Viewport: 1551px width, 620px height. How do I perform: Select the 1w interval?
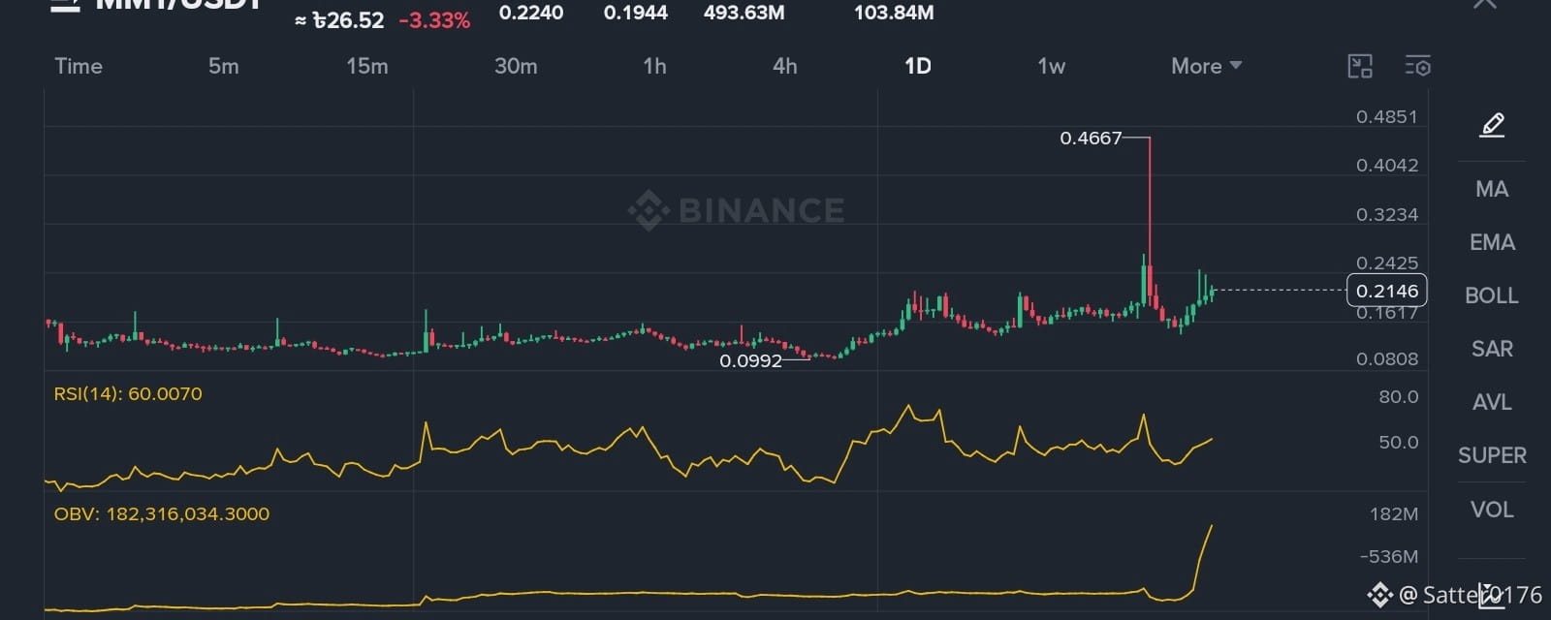1052,66
